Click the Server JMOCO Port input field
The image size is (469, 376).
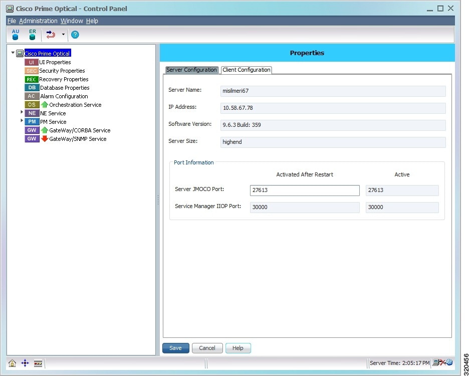[x=304, y=191]
